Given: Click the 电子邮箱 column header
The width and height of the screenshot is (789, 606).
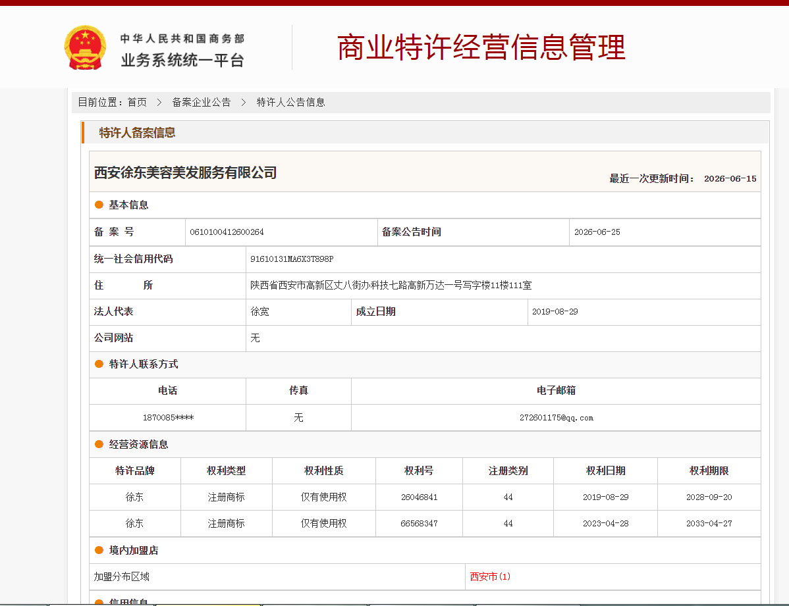Looking at the screenshot, I should (556, 390).
